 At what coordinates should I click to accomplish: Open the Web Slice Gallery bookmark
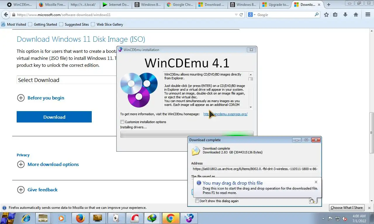pyautogui.click(x=107, y=24)
